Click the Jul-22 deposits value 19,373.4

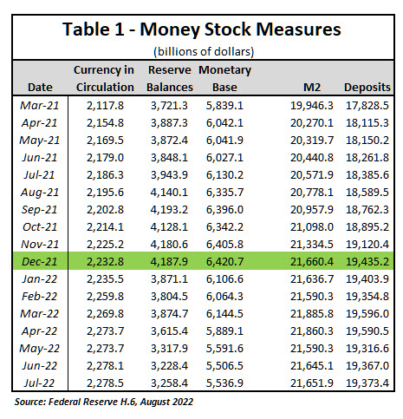[367, 383]
